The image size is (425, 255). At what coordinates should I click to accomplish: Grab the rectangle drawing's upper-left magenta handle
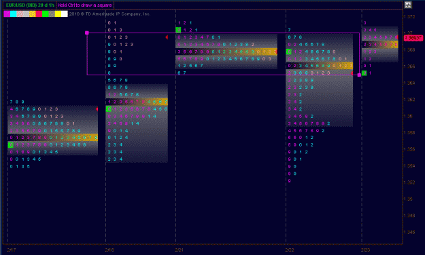(87, 33)
